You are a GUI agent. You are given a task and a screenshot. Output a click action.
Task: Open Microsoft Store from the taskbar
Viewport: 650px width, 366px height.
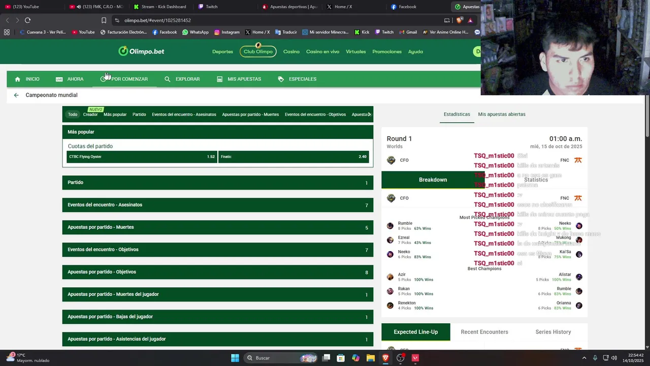pyautogui.click(x=341, y=358)
